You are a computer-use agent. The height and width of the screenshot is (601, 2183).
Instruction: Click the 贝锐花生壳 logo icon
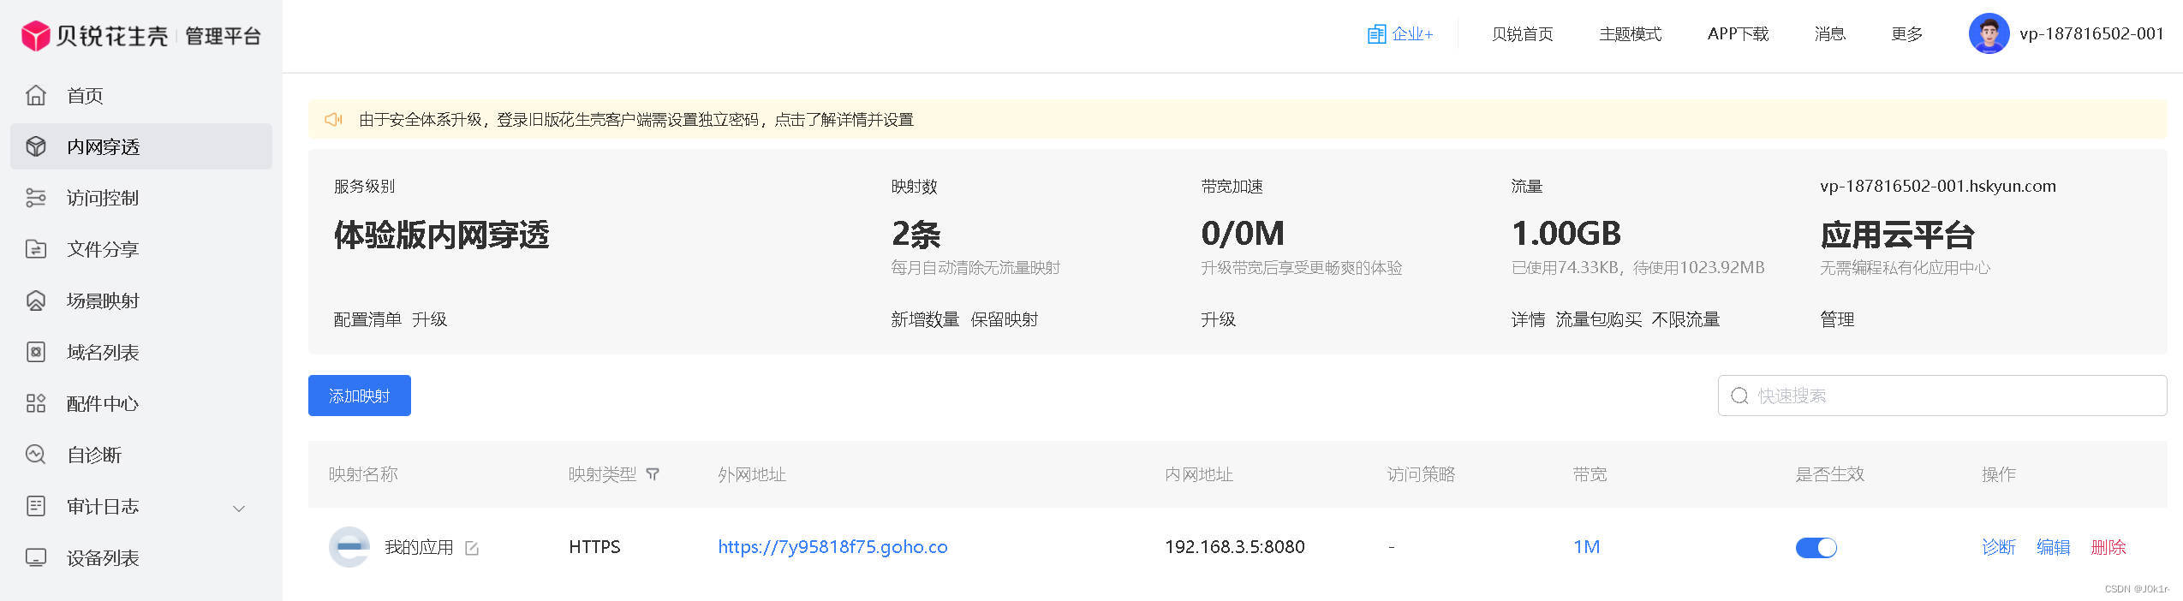point(36,35)
